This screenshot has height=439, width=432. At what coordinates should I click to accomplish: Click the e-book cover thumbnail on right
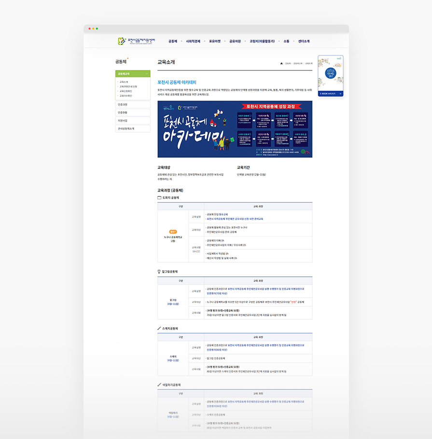(331, 72)
